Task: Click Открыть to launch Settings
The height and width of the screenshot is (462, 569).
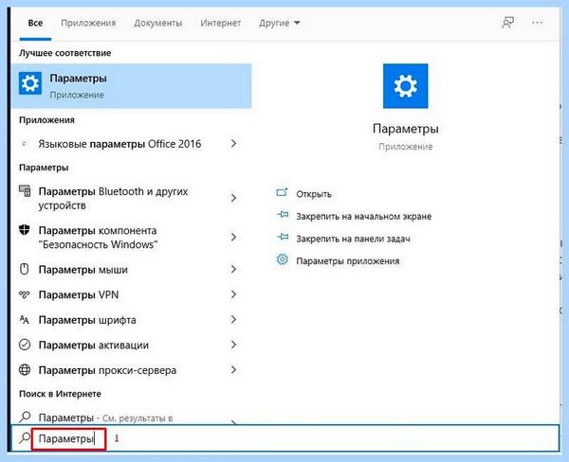Action: pos(314,194)
